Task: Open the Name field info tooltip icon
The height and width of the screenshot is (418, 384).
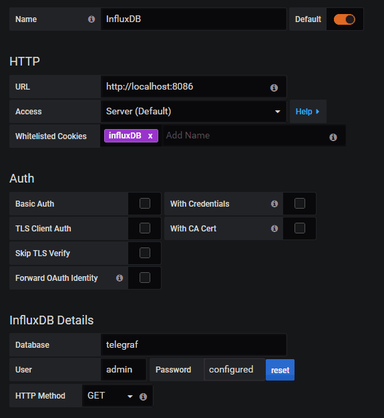Action: [x=91, y=19]
